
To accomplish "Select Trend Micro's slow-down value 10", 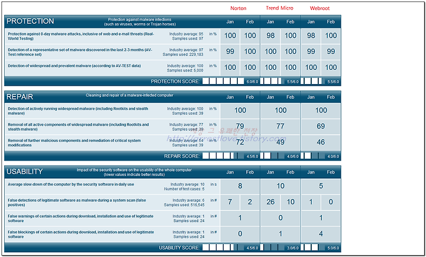I will click(x=280, y=186).
